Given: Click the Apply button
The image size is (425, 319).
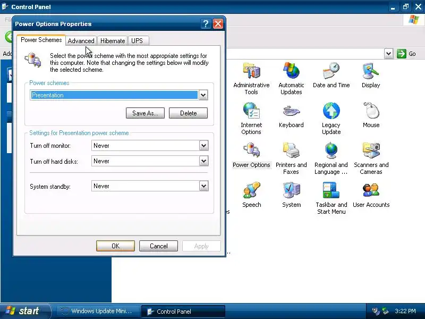Looking at the screenshot, I should (201, 246).
